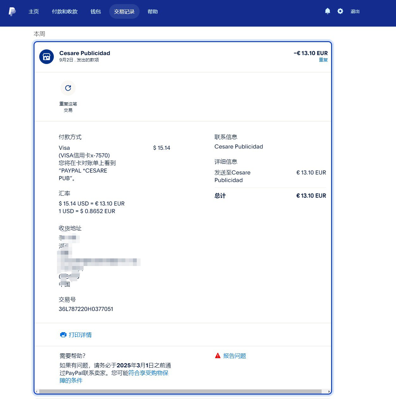Open settings via the gear icon
This screenshot has width=396, height=399.
pyautogui.click(x=340, y=11)
